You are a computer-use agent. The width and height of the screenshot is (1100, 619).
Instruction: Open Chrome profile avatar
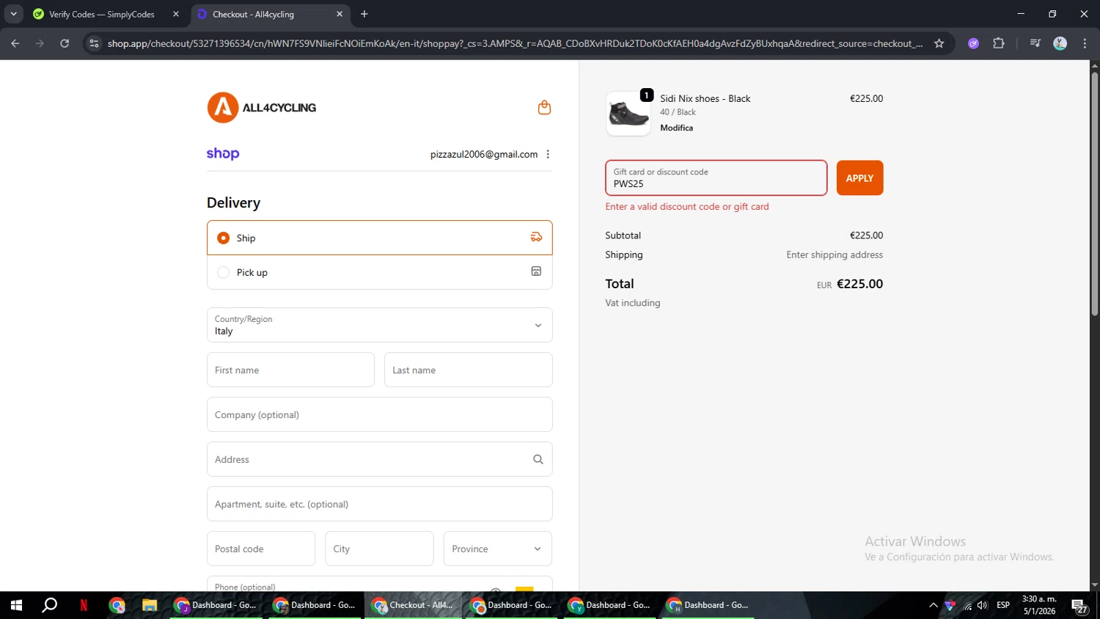point(1060,43)
